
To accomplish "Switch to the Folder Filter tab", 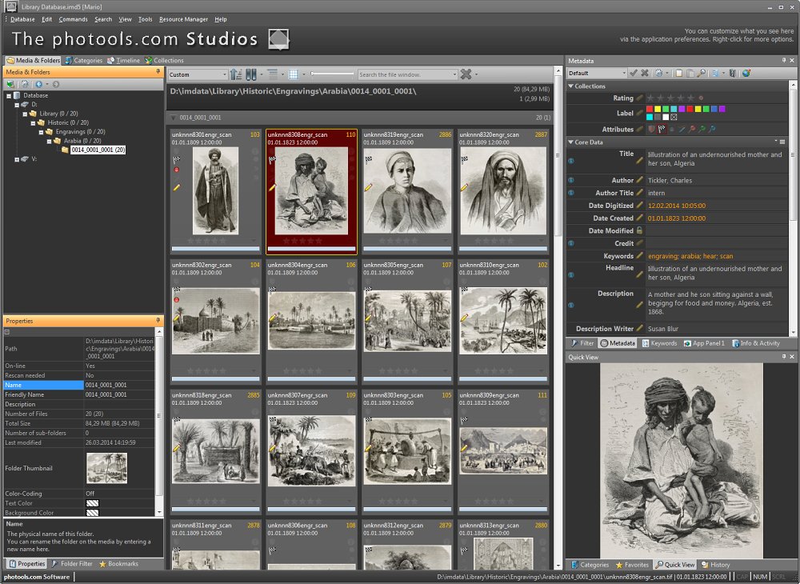I will coord(72,563).
